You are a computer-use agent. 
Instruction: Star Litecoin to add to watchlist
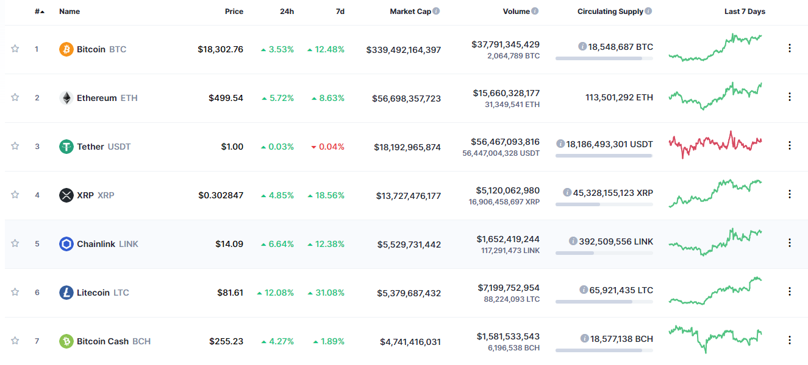coord(15,292)
